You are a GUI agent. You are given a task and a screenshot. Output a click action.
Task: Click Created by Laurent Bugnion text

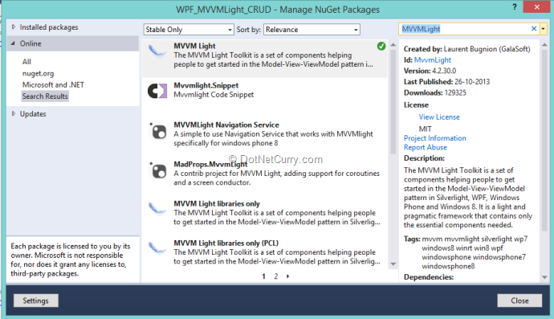pos(466,49)
